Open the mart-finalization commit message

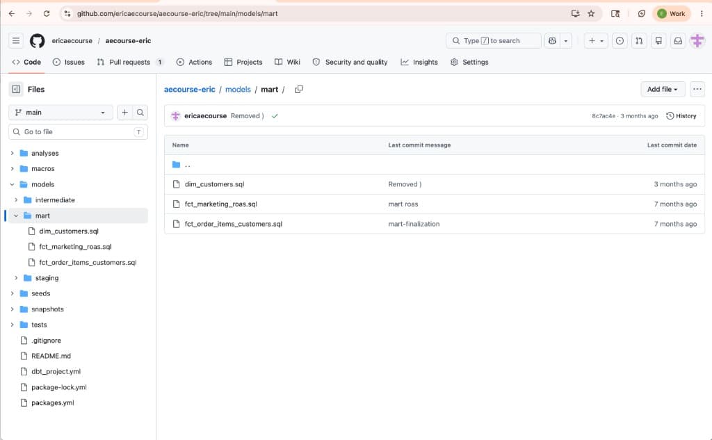(x=414, y=225)
